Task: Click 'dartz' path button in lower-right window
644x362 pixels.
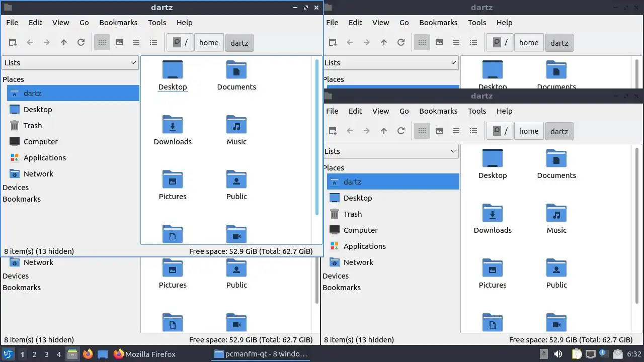Action: [559, 131]
